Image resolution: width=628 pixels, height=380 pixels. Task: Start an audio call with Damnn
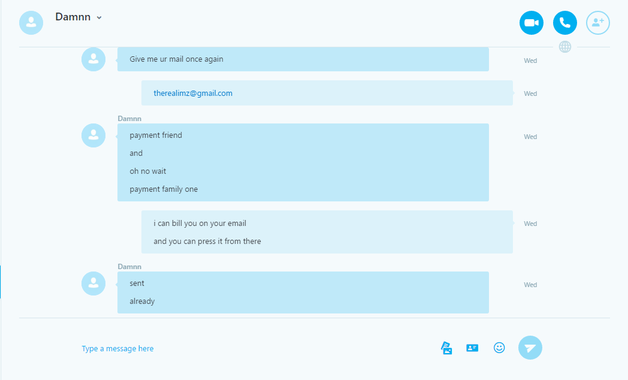pyautogui.click(x=564, y=23)
